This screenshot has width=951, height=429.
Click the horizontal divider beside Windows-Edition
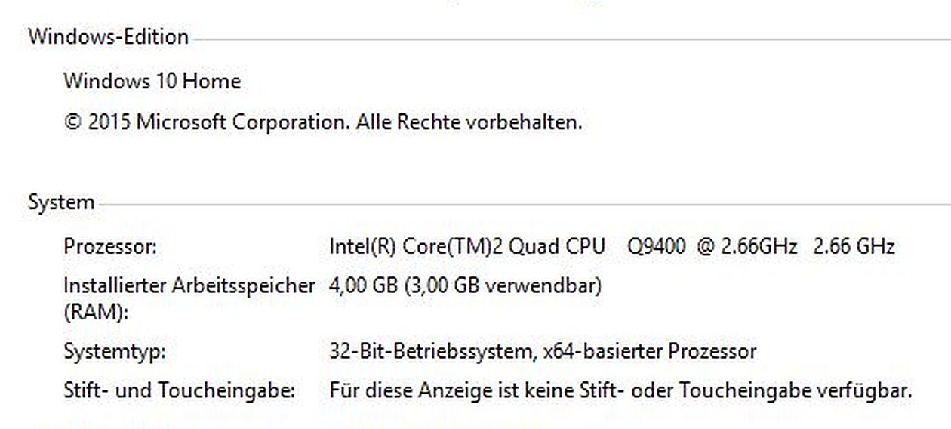click(x=566, y=39)
